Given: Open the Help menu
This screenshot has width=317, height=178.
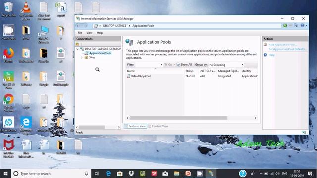Looking at the screenshot, I should pos(100,33).
